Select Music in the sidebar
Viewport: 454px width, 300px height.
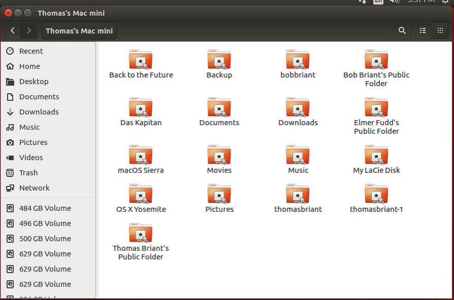[48, 127]
